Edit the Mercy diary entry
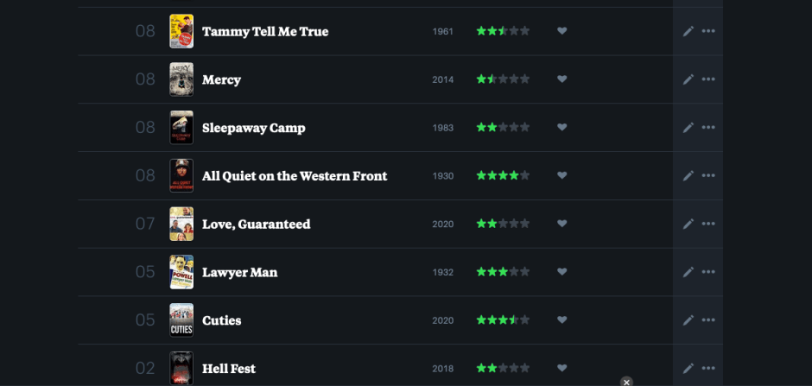 [688, 79]
